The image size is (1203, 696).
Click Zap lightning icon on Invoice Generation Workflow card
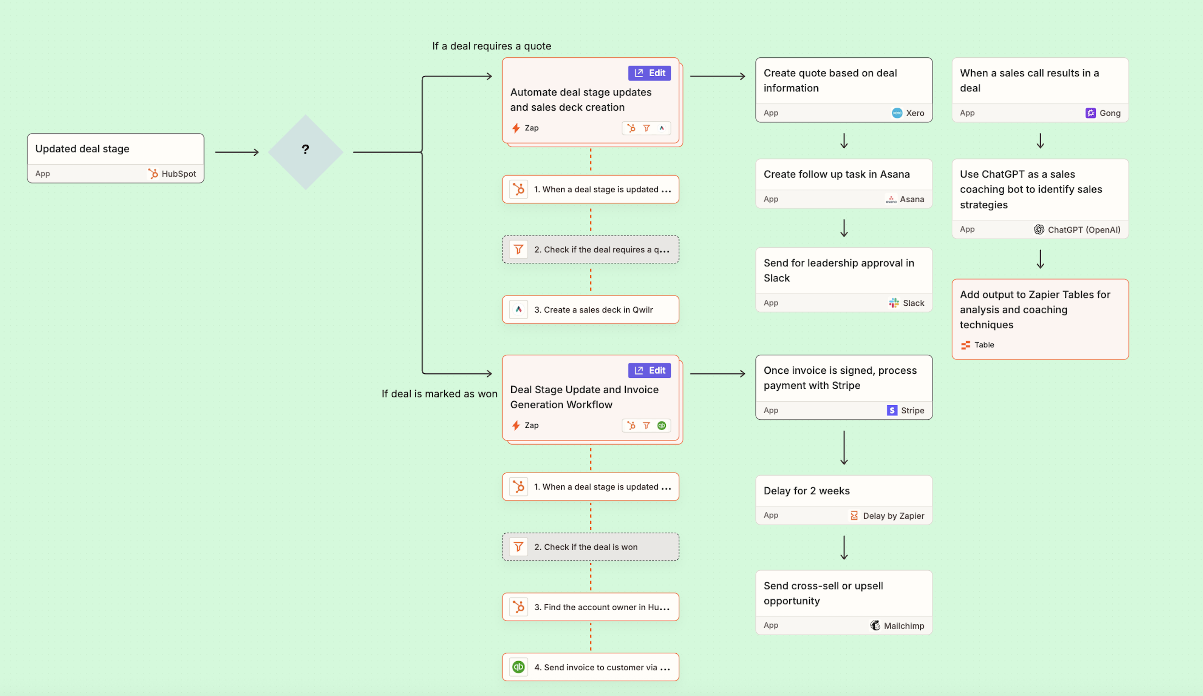click(x=516, y=425)
